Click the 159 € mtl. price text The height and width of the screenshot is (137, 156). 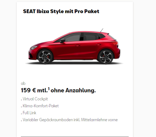35,90
